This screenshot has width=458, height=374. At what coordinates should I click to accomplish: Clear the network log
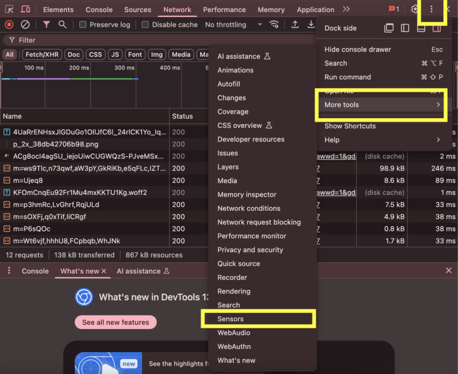25,25
